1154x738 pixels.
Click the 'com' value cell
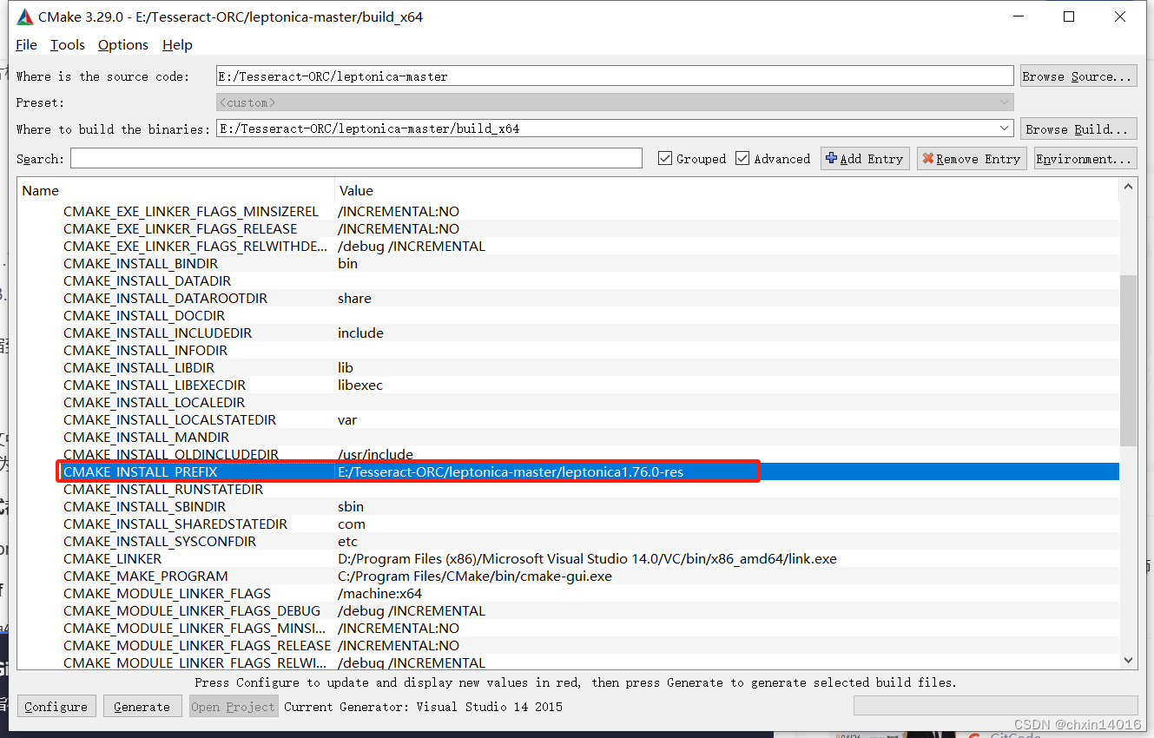pos(352,524)
